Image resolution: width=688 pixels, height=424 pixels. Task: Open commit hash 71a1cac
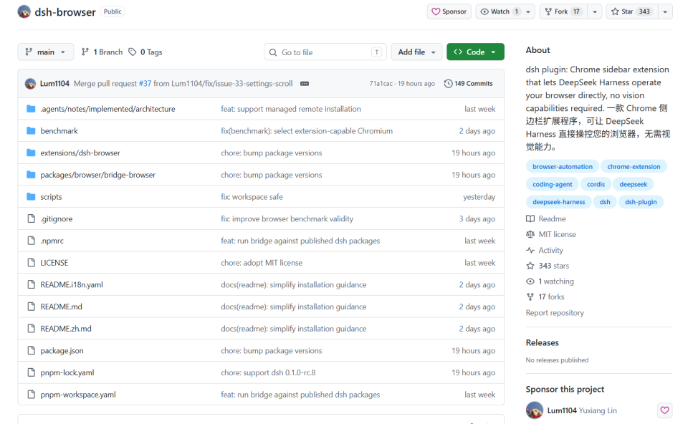pos(381,83)
